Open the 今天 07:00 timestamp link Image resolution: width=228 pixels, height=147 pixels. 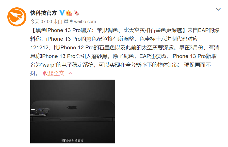pos(41,22)
